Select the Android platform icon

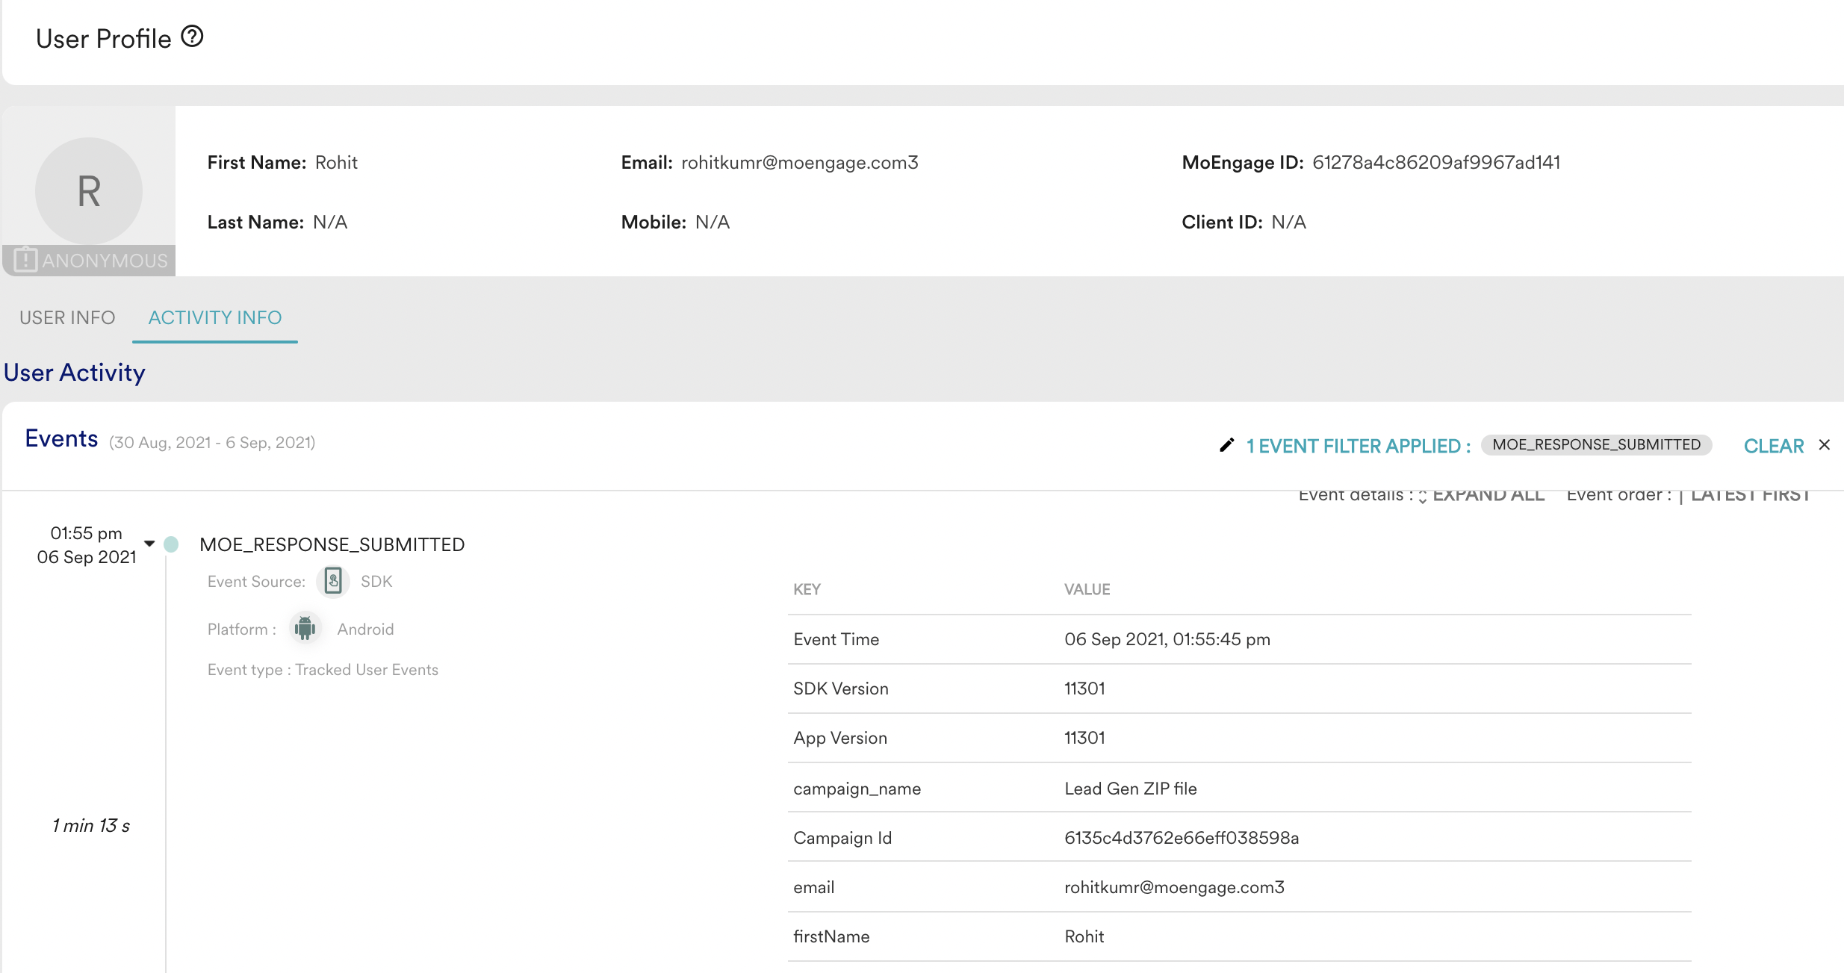click(306, 629)
